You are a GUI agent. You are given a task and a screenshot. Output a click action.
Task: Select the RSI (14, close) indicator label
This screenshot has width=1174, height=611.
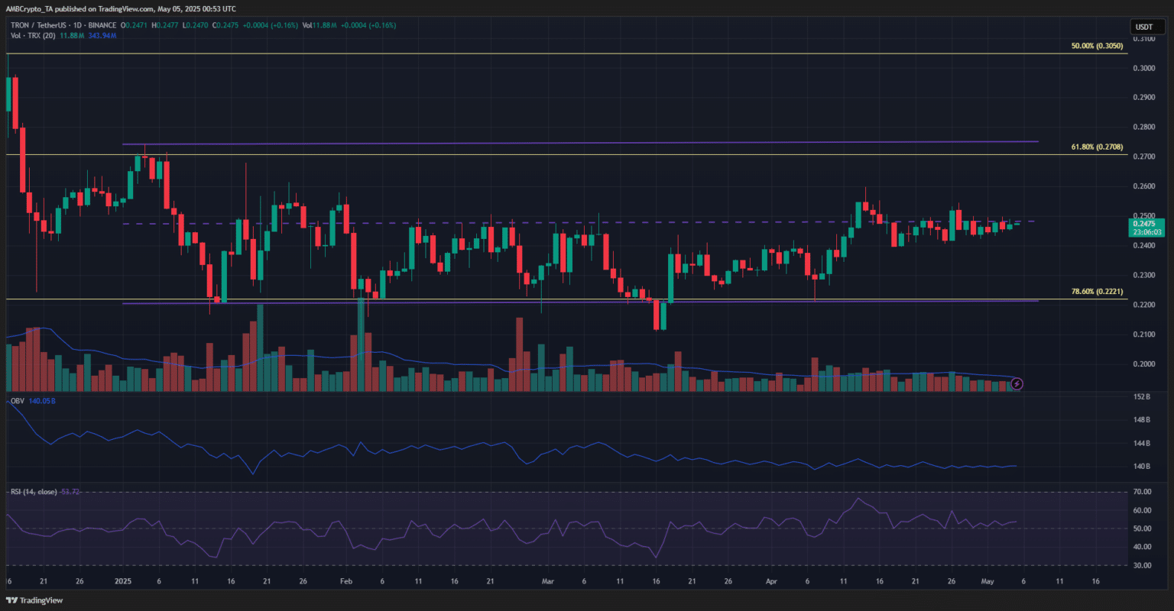(x=34, y=491)
